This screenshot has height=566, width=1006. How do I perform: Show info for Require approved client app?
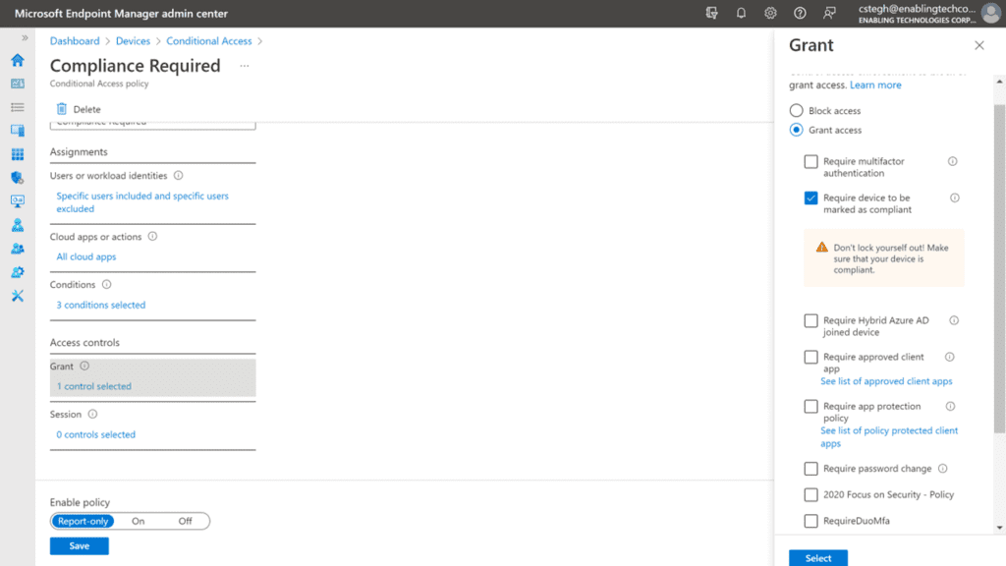tap(950, 357)
